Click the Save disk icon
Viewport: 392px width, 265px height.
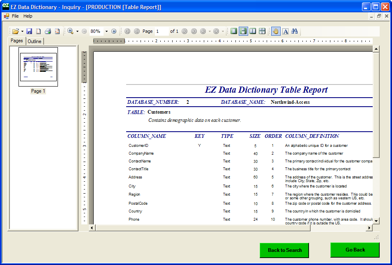tap(29, 31)
